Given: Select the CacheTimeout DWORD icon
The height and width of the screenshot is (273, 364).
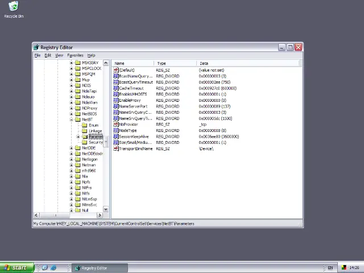Looking at the screenshot, I should (x=116, y=88).
